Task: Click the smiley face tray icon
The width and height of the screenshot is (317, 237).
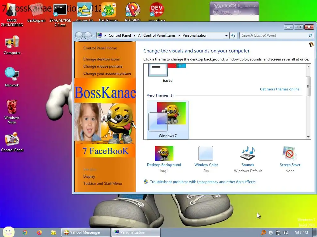Action: [x=271, y=233]
